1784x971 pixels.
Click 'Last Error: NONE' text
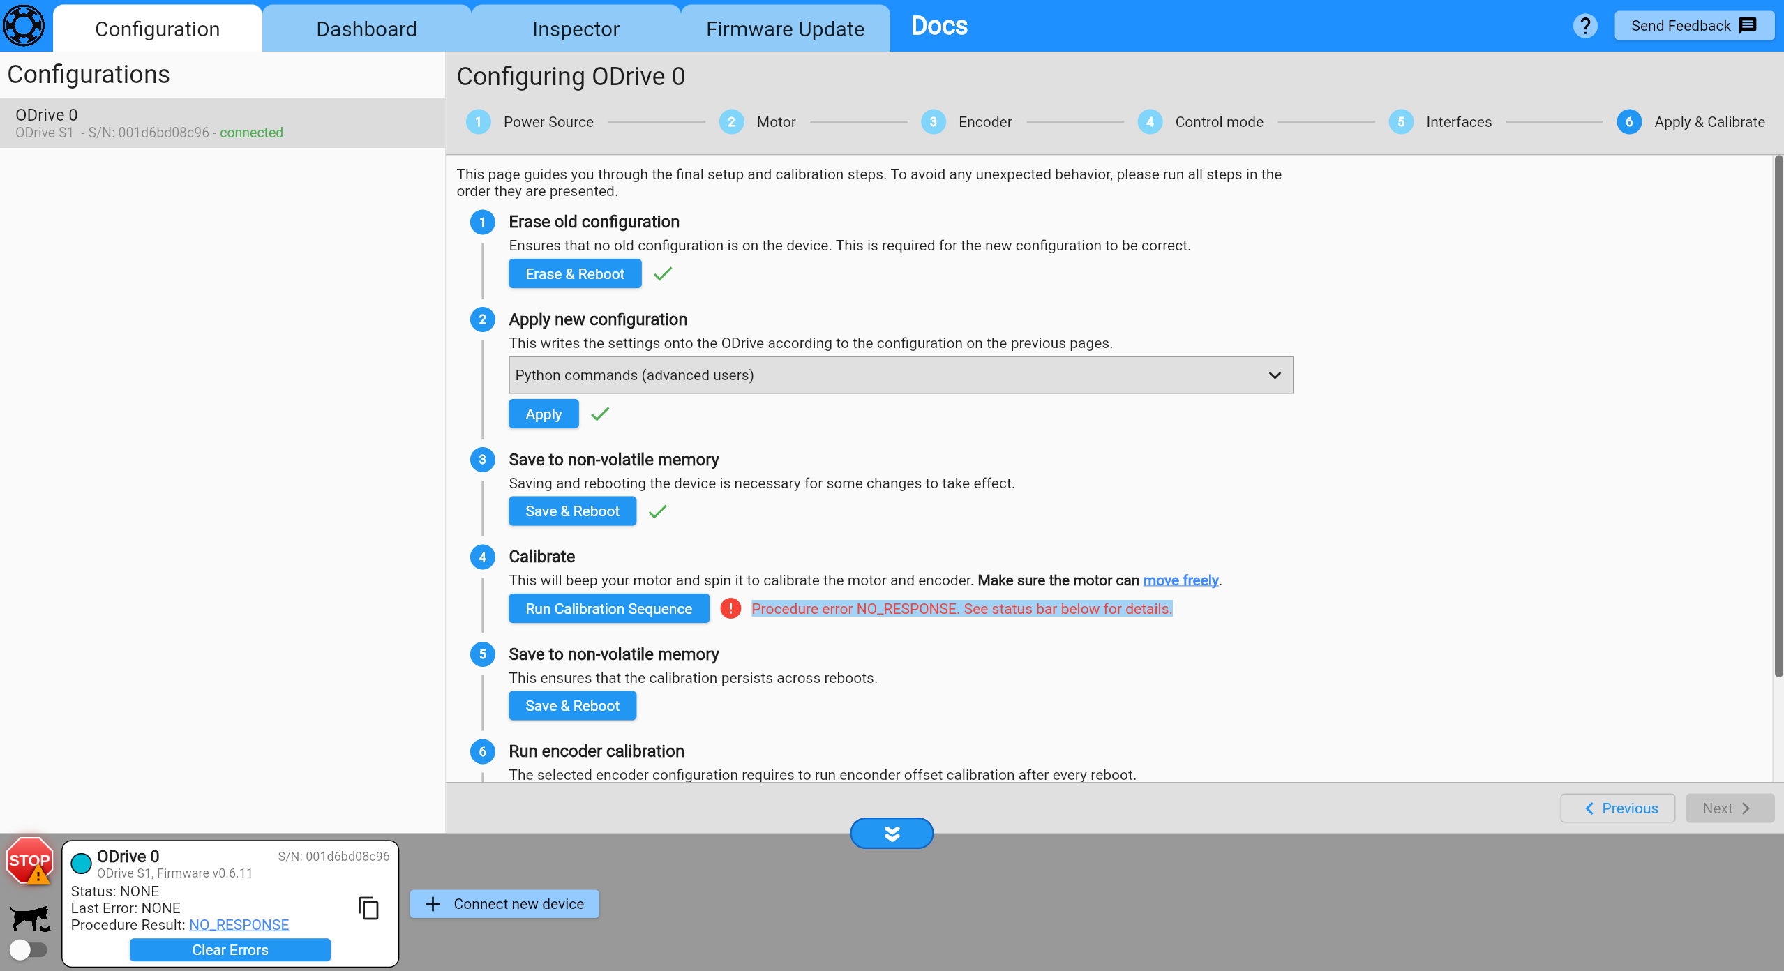click(x=126, y=908)
